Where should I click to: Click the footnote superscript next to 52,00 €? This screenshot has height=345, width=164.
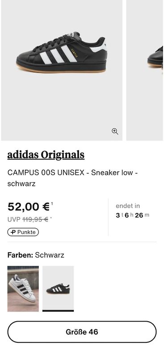(52, 203)
